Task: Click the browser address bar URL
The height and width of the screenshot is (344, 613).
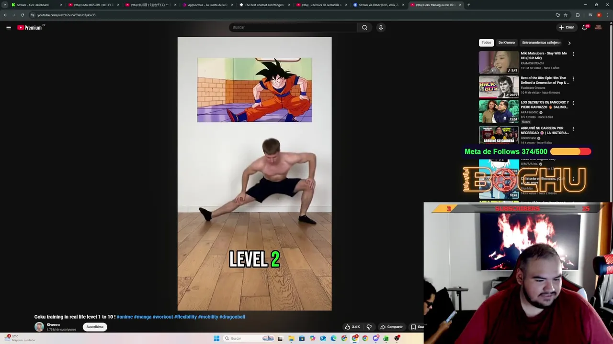Action: point(66,15)
